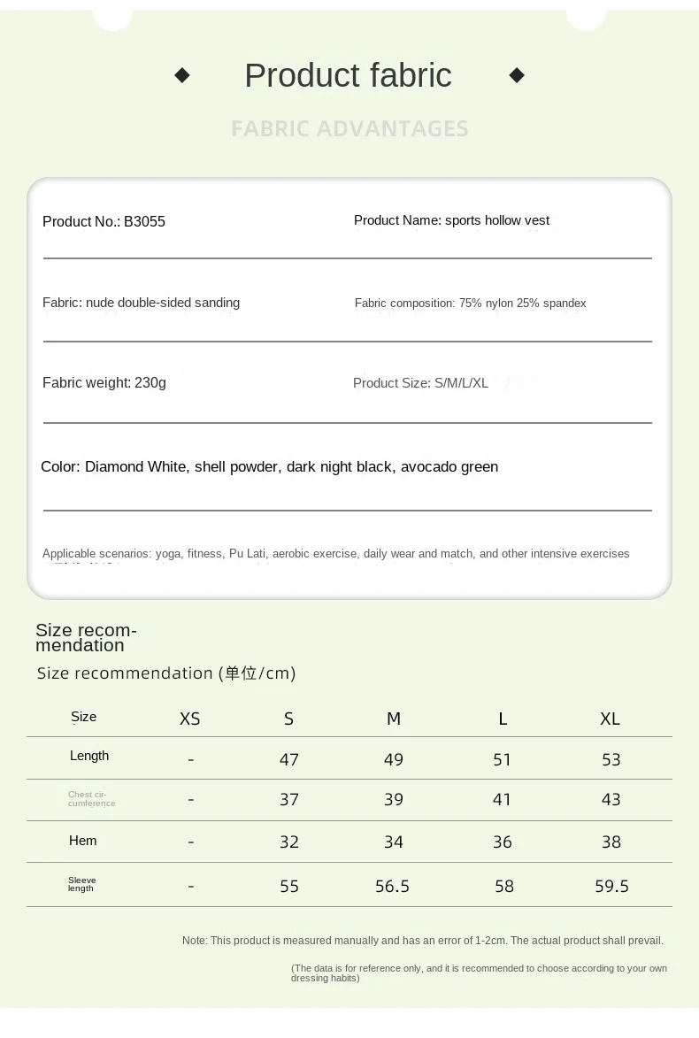
Task: Click the Product fabric heading
Action: 348,76
